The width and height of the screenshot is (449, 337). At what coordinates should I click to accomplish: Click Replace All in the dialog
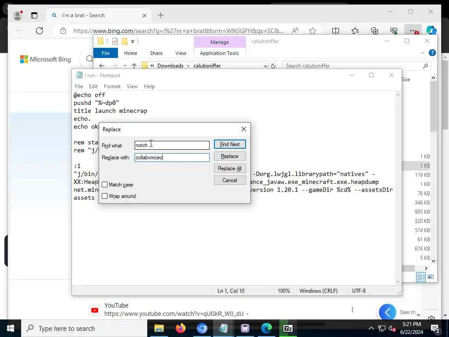[x=230, y=168]
